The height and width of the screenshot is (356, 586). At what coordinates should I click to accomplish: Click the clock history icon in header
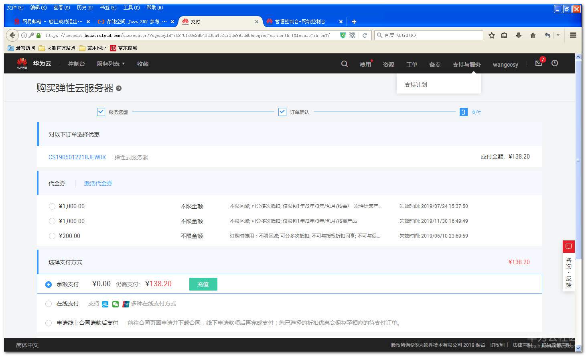[555, 63]
